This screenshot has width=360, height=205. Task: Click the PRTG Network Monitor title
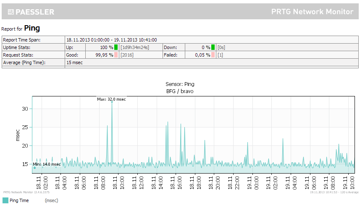[312, 12]
